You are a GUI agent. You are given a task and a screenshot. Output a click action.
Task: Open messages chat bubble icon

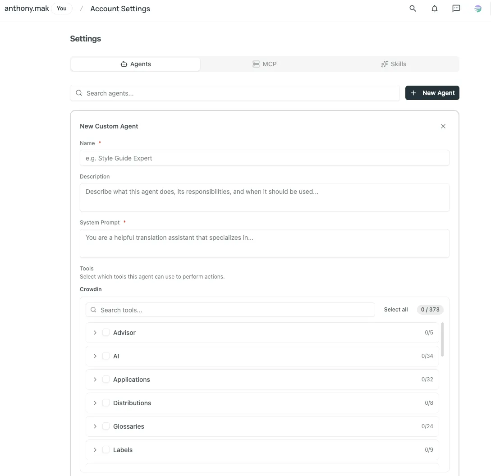(456, 9)
